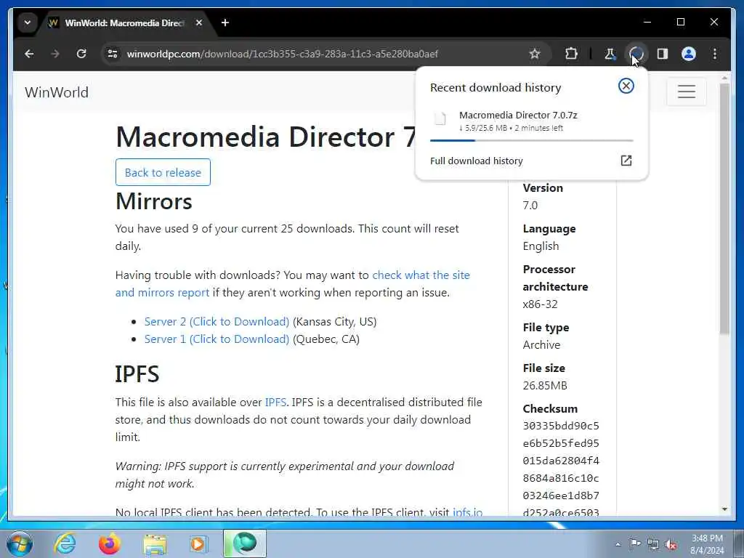Image resolution: width=744 pixels, height=558 pixels.
Task: Click Back to release button
Action: point(163,172)
